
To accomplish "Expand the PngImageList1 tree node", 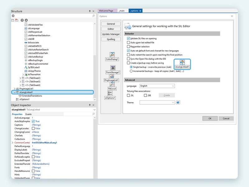I will [14, 89].
